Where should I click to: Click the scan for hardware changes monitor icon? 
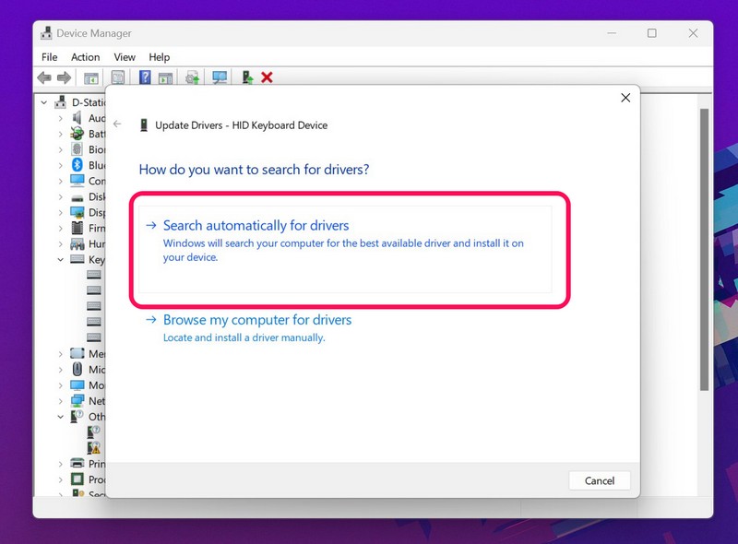(x=220, y=78)
